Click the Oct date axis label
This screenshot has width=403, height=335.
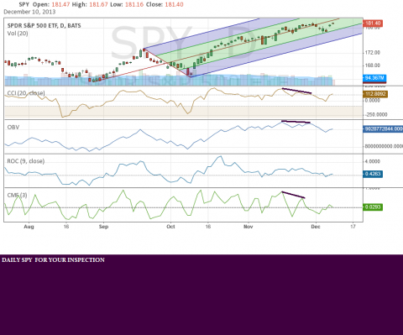click(170, 227)
